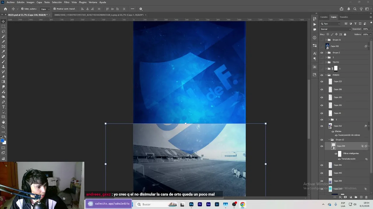Image resolution: width=373 pixels, height=209 pixels.
Task: Select the Clone Stamp tool
Action: [3, 67]
